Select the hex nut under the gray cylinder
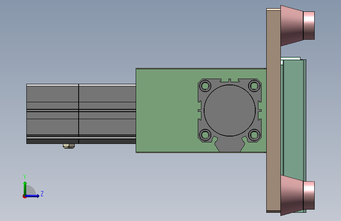This screenshot has height=221, width=341. [69, 146]
